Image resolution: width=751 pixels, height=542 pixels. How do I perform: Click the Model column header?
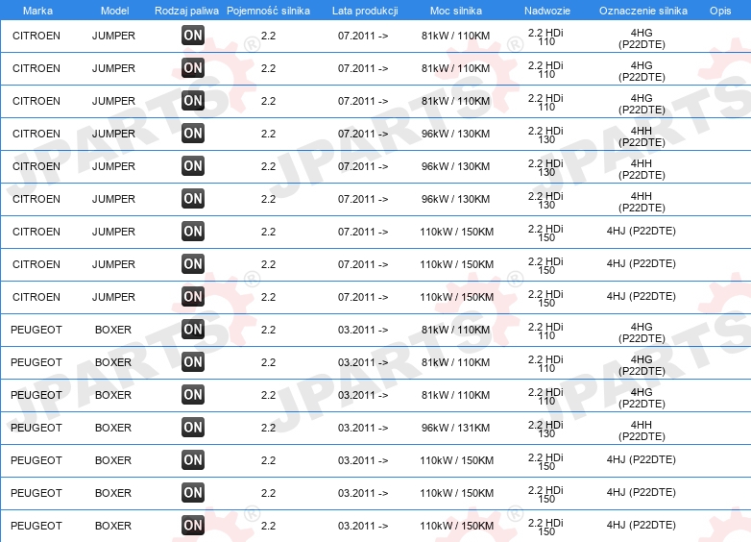(x=114, y=11)
